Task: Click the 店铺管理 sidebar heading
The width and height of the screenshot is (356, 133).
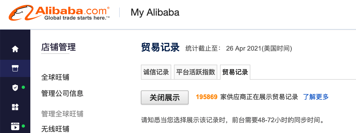Action: tap(59, 47)
